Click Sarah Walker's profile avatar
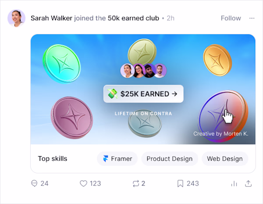Viewport: 263px width, 204px height. [x=16, y=18]
